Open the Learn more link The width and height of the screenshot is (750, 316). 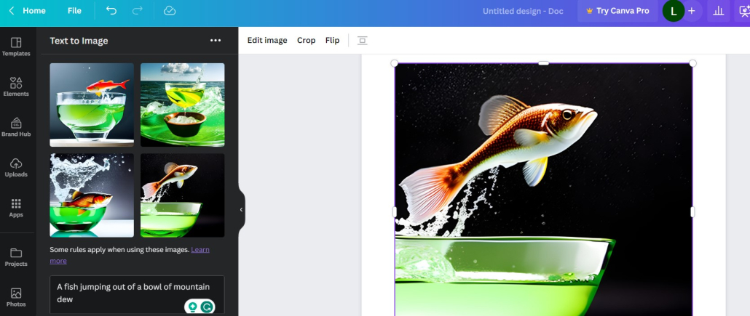click(200, 250)
